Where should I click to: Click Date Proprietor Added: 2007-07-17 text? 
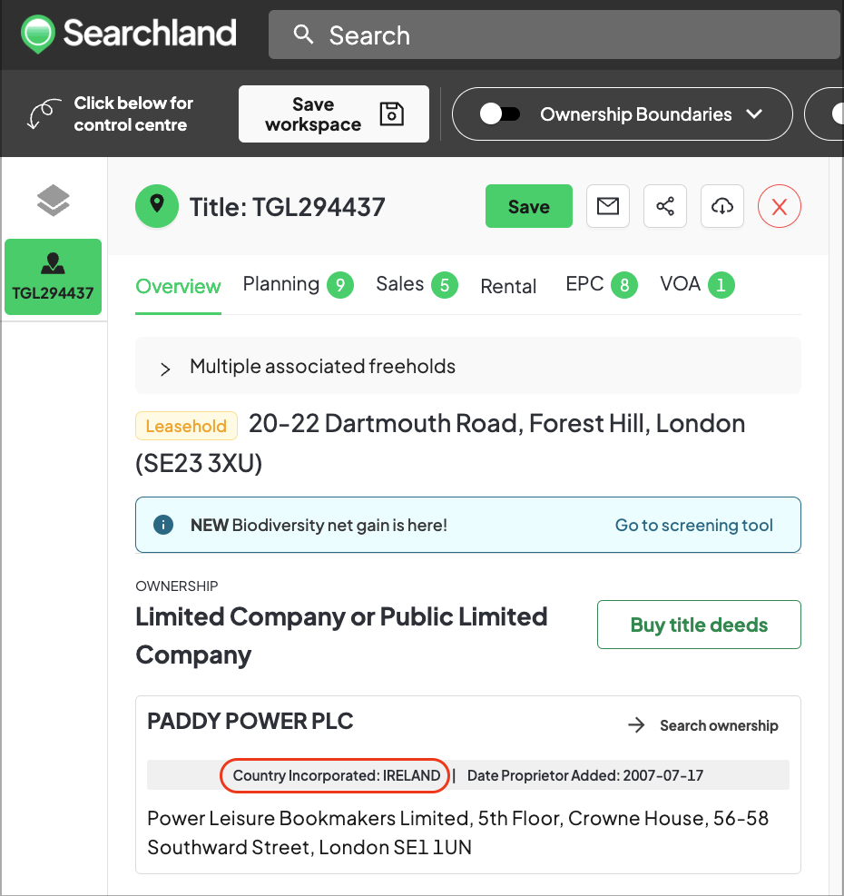[585, 775]
